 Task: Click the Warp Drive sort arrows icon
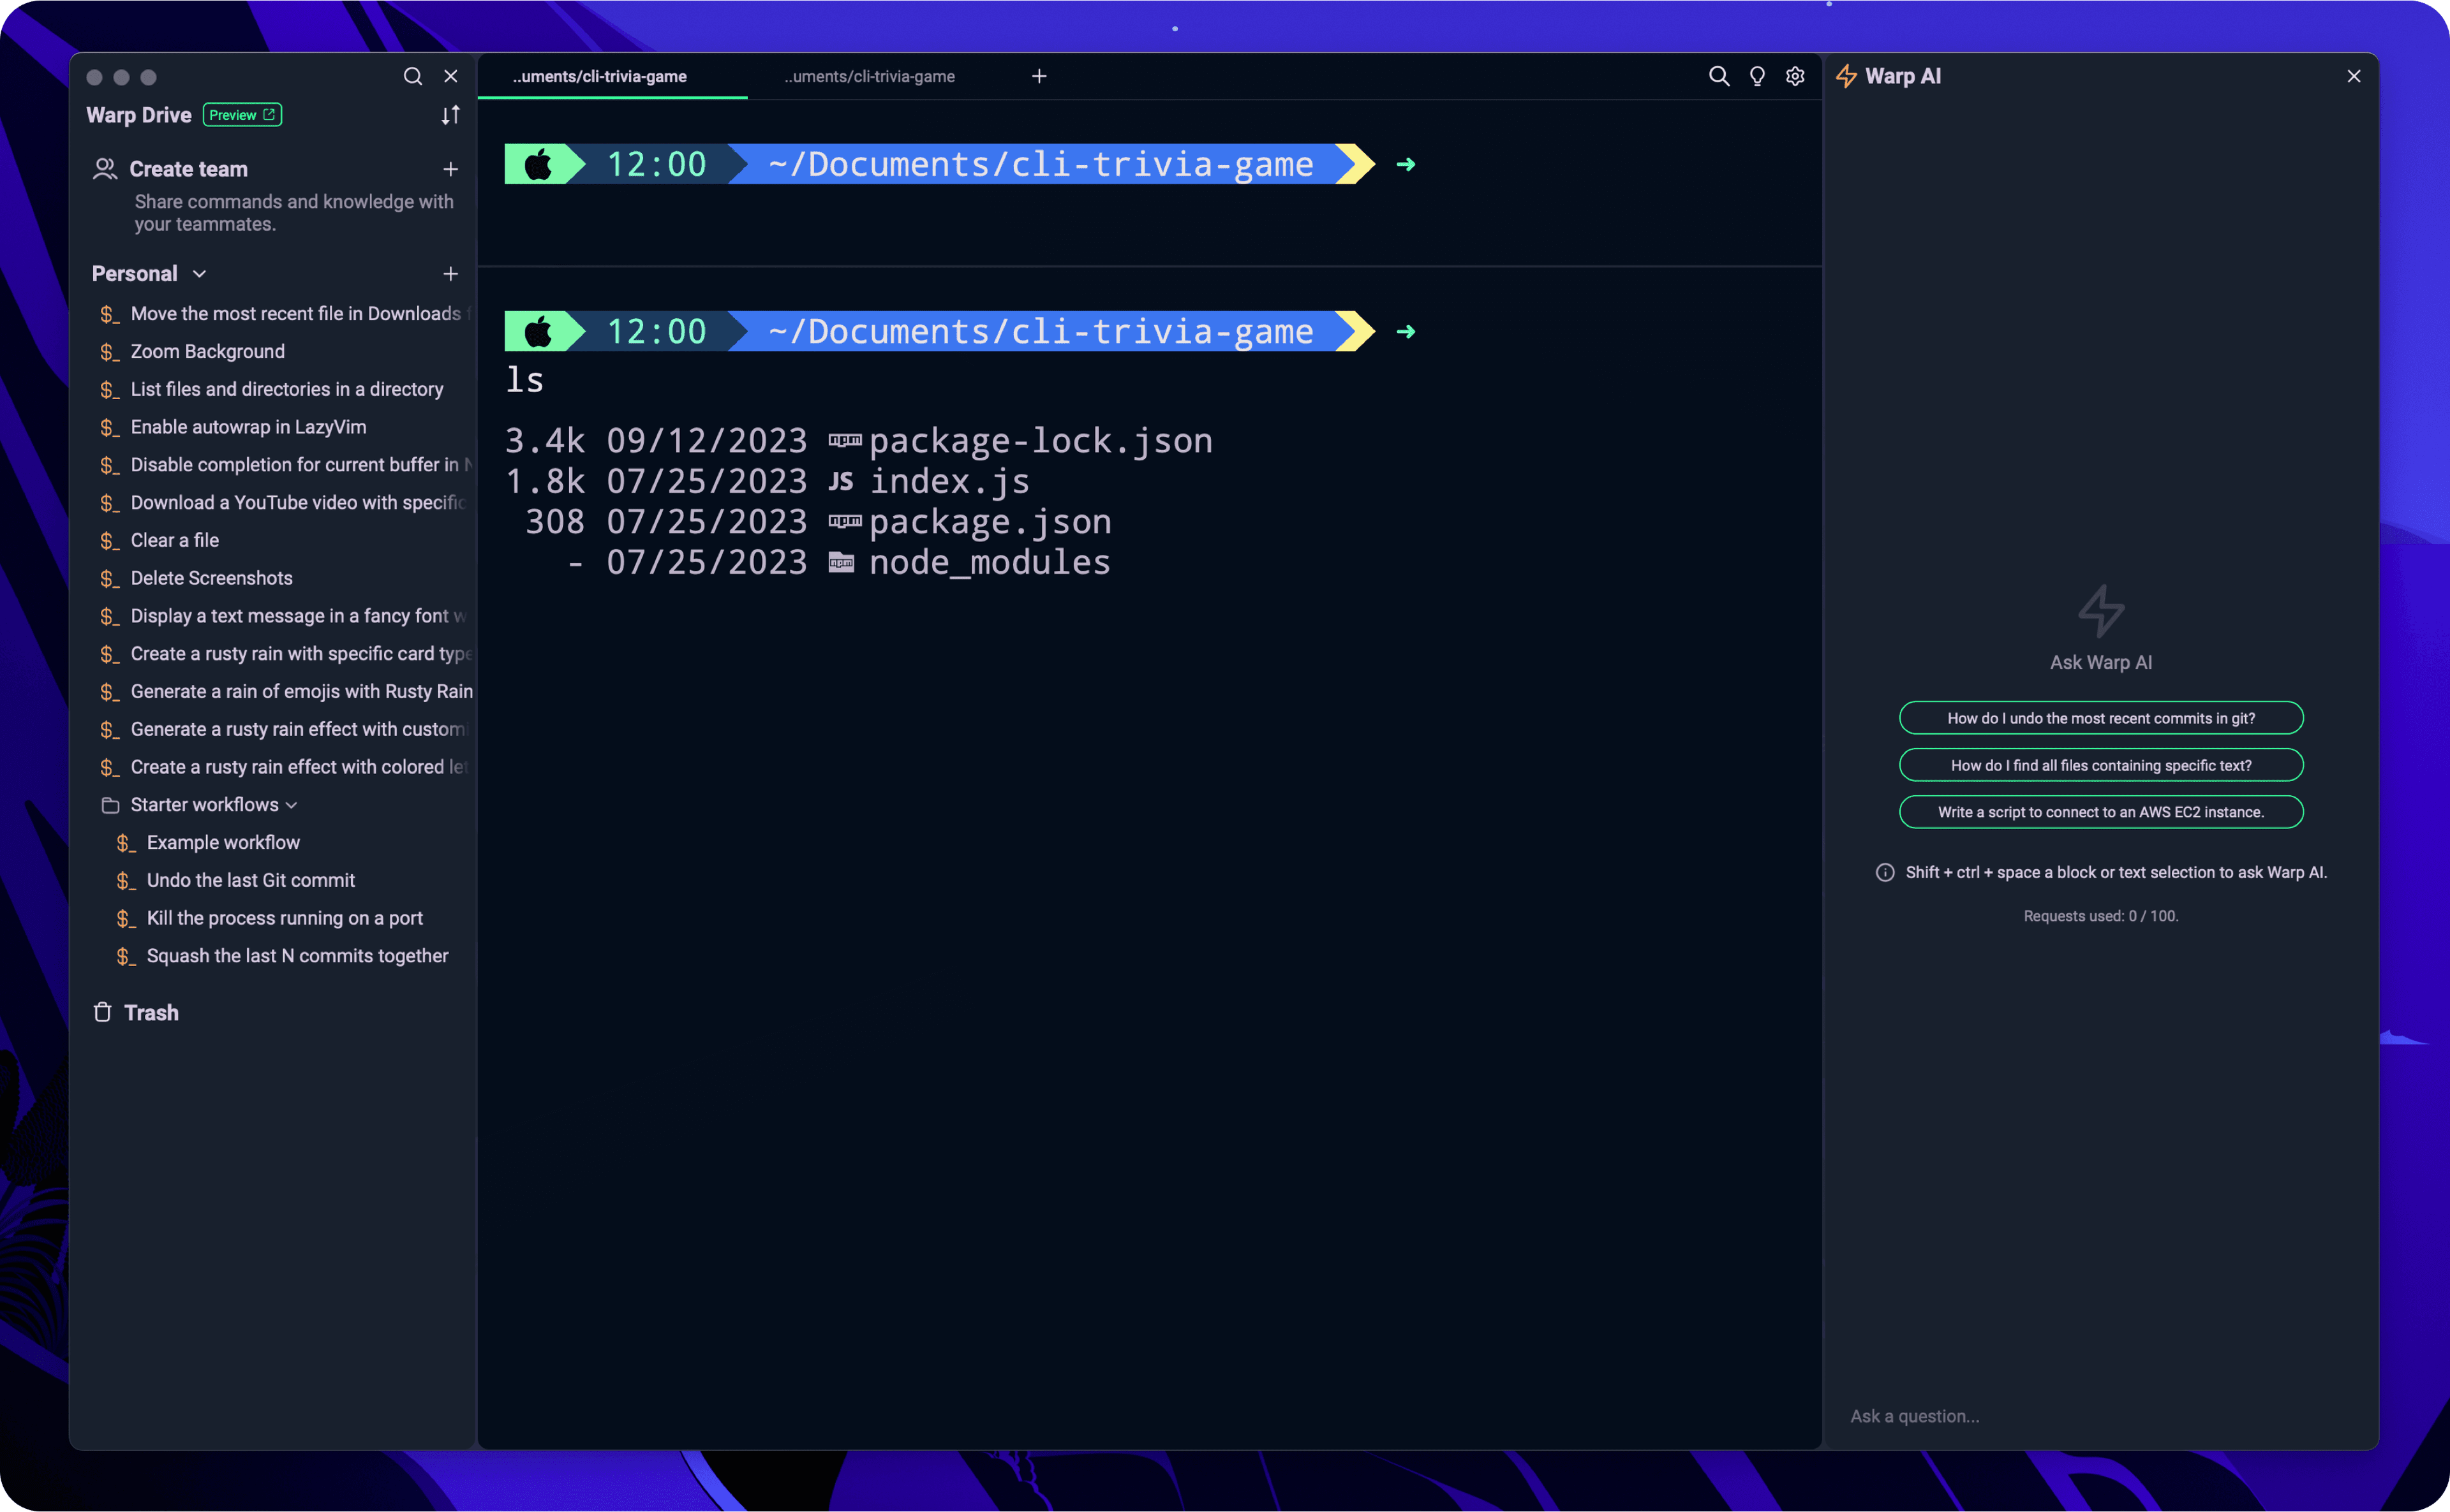point(450,115)
